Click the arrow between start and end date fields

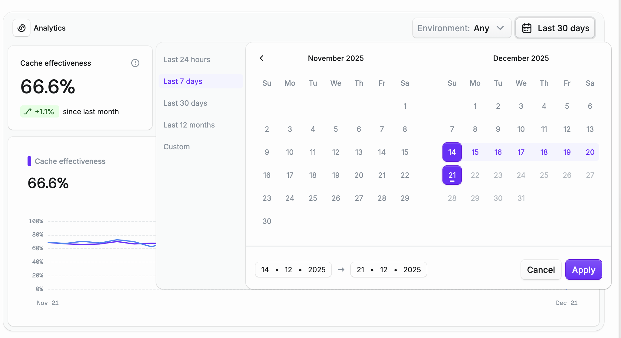(x=341, y=270)
